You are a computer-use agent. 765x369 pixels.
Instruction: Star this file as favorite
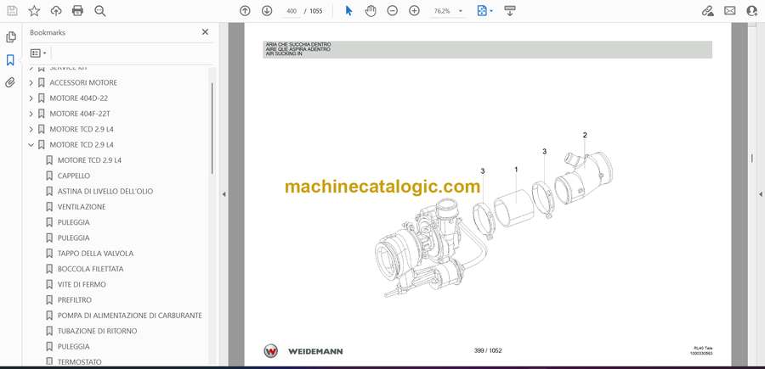tap(34, 11)
